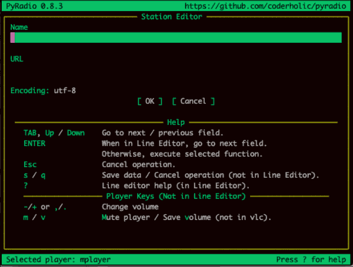353x267 pixels.
Task: Click the ? line editor help key hint
Action: point(26,185)
